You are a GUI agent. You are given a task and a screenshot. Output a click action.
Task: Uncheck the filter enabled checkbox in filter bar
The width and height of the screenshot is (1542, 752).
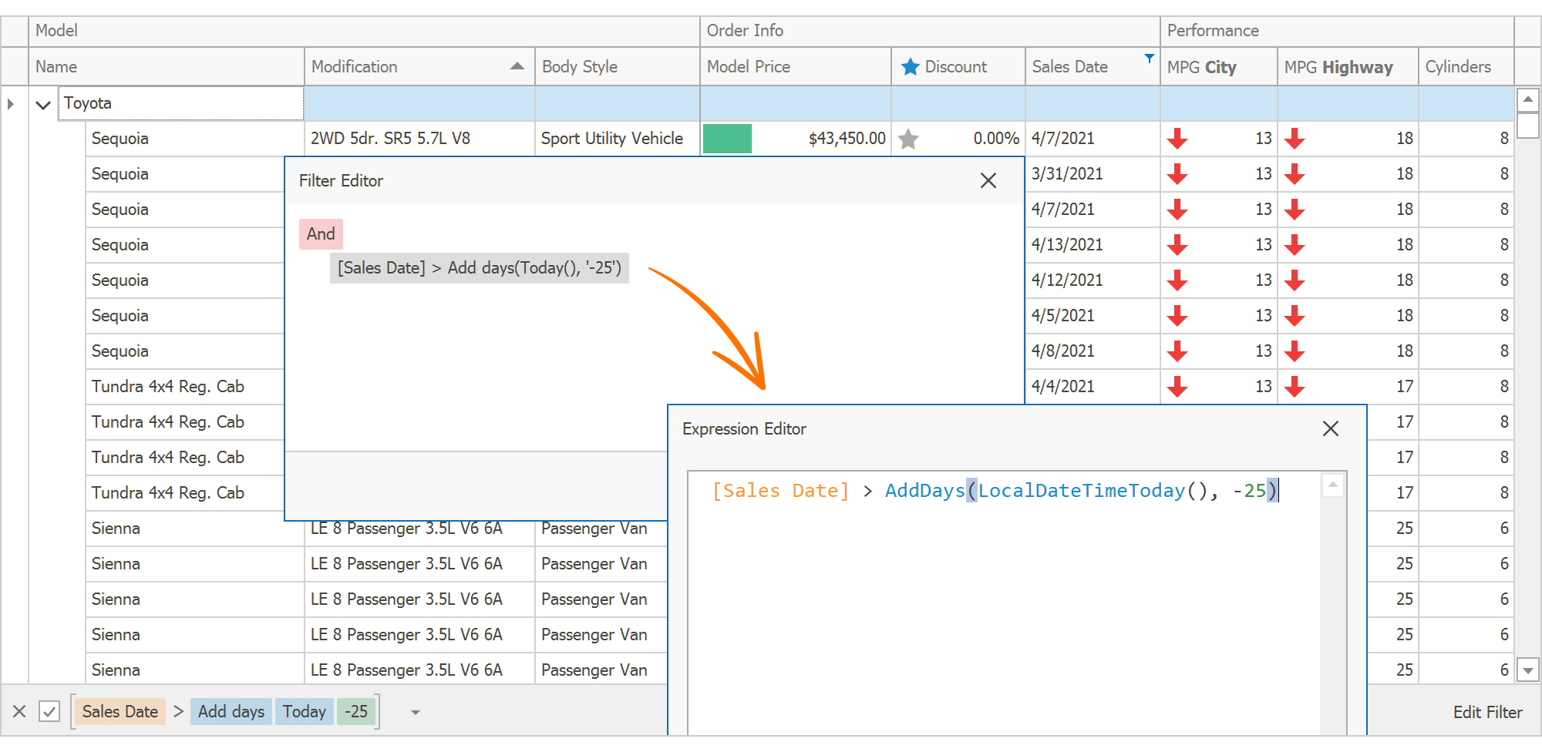50,711
